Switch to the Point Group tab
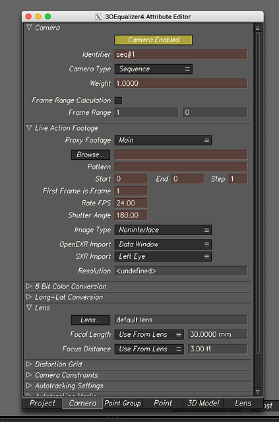 click(x=123, y=403)
